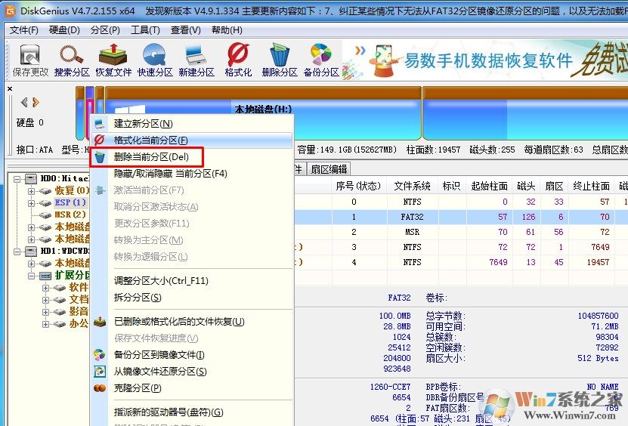Launch Recover Files (恢复文件) from toolbar
628x426 pixels.
pos(113,60)
